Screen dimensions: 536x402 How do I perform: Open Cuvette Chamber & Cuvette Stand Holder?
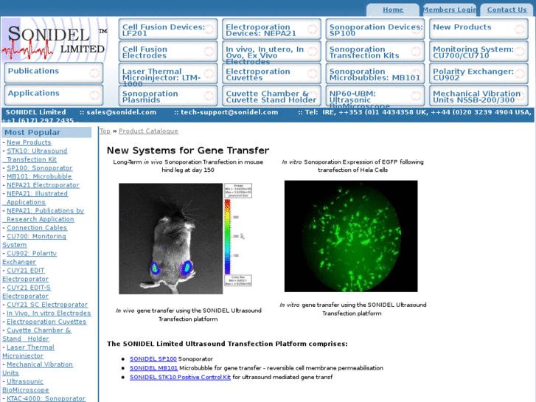click(x=271, y=96)
